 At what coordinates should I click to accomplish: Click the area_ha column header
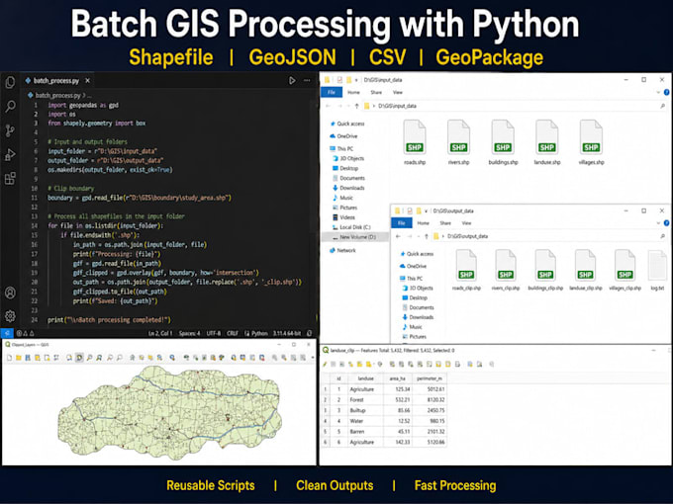click(x=398, y=378)
